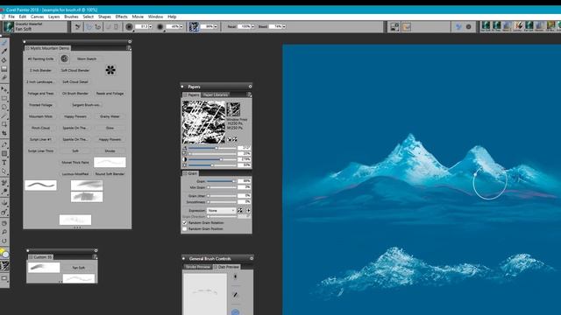Select the Lasso tool
The height and width of the screenshot is (315, 561).
4,107
